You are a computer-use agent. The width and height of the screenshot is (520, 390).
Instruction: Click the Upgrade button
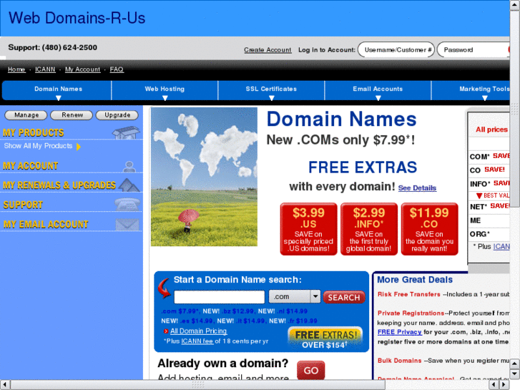click(117, 115)
